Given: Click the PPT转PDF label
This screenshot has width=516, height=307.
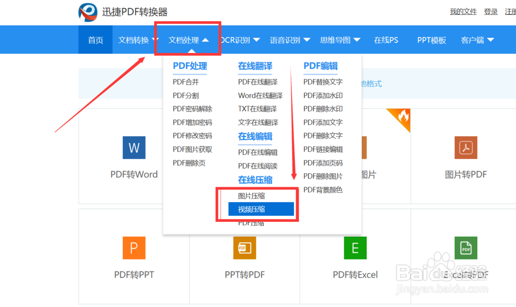Looking at the screenshot, I should pos(245,275).
